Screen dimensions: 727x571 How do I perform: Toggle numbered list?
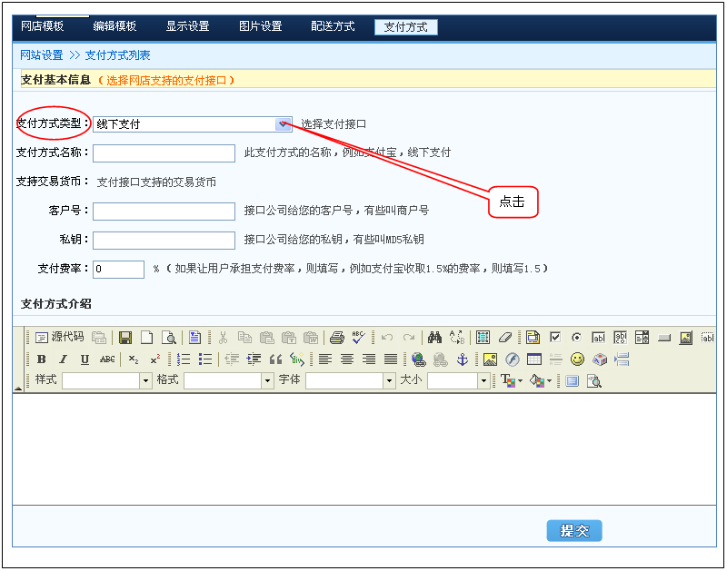pos(184,359)
